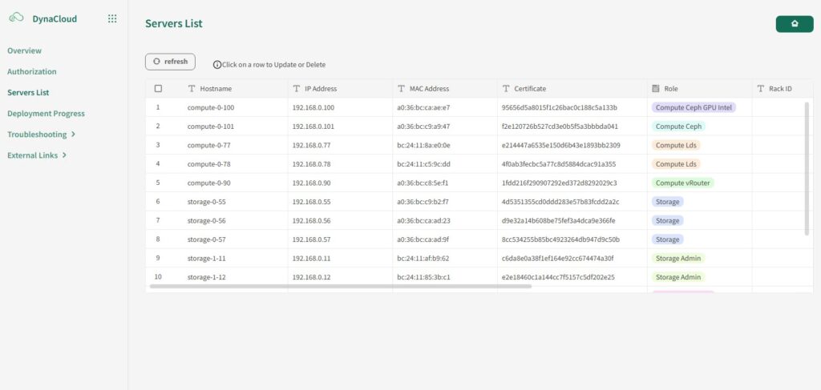Select the compute-0-100 server row
Viewport: 821px width, 390px height.
click(211, 107)
